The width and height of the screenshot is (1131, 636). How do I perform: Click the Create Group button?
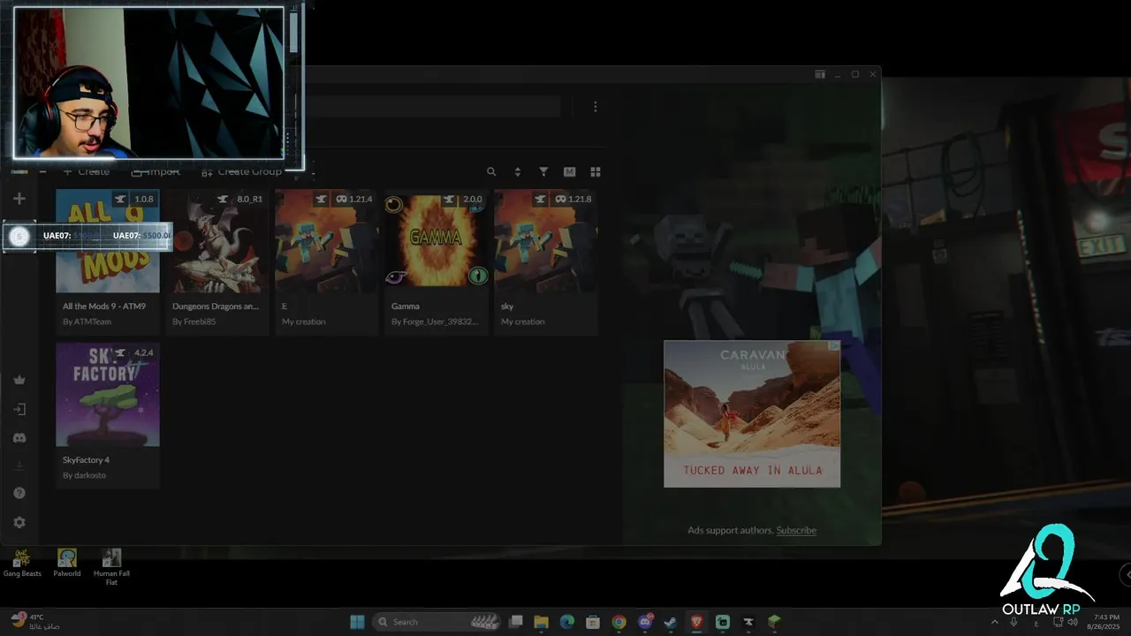tap(242, 171)
